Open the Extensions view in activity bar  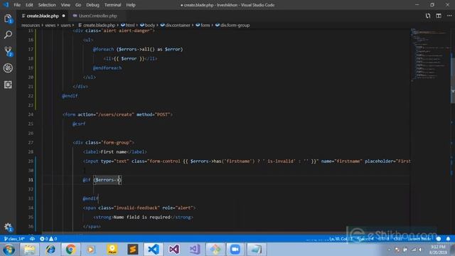click(8, 85)
